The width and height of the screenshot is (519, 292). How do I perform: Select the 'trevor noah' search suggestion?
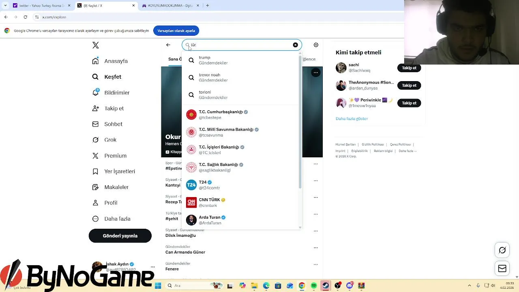pyautogui.click(x=240, y=77)
